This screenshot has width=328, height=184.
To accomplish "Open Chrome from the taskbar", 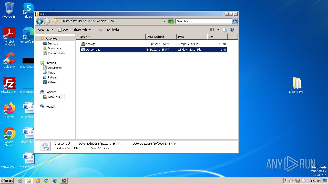I will (46, 181).
